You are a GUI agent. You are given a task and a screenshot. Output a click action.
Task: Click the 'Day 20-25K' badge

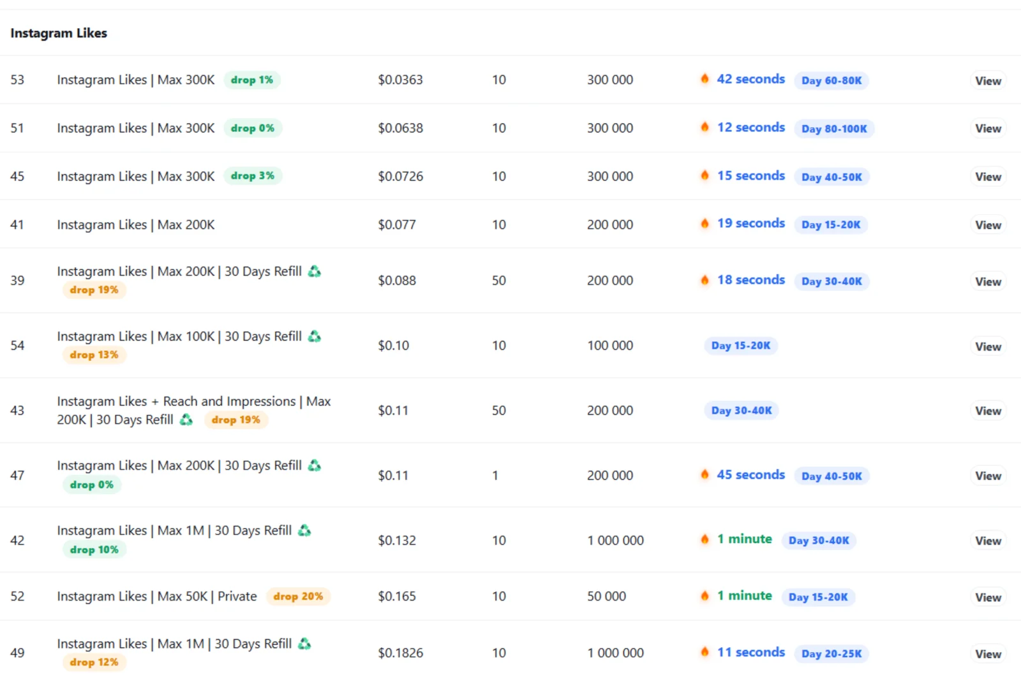831,653
